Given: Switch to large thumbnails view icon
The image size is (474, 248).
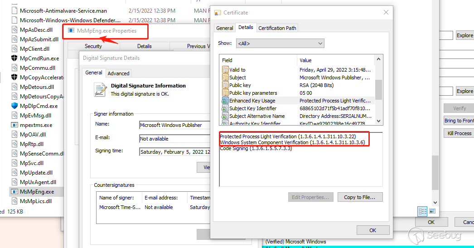Looking at the screenshot, I should [432, 211].
